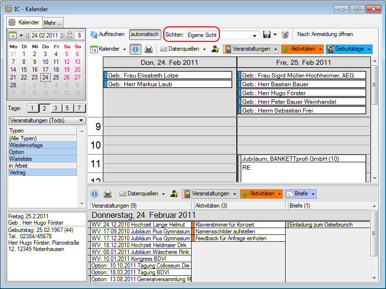Select the Kalender tab
The width and height of the screenshot is (386, 289).
[x=25, y=22]
